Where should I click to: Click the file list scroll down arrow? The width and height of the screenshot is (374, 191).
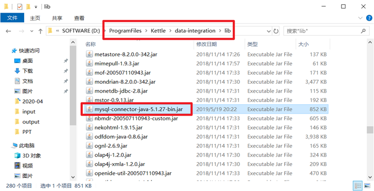click(370, 177)
